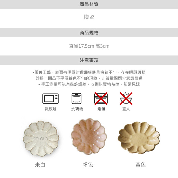Click the COLOUR watermark on the plate
Viewport: 178px width, 178px height.
coord(41,139)
